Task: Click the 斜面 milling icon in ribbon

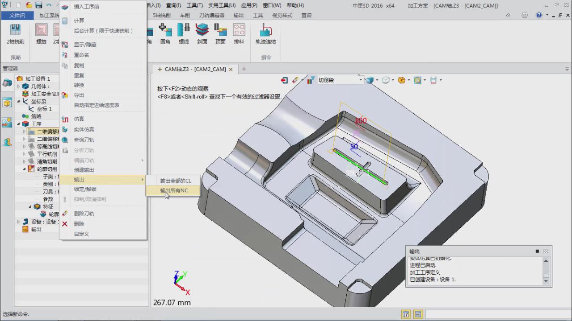Action: 202,34
